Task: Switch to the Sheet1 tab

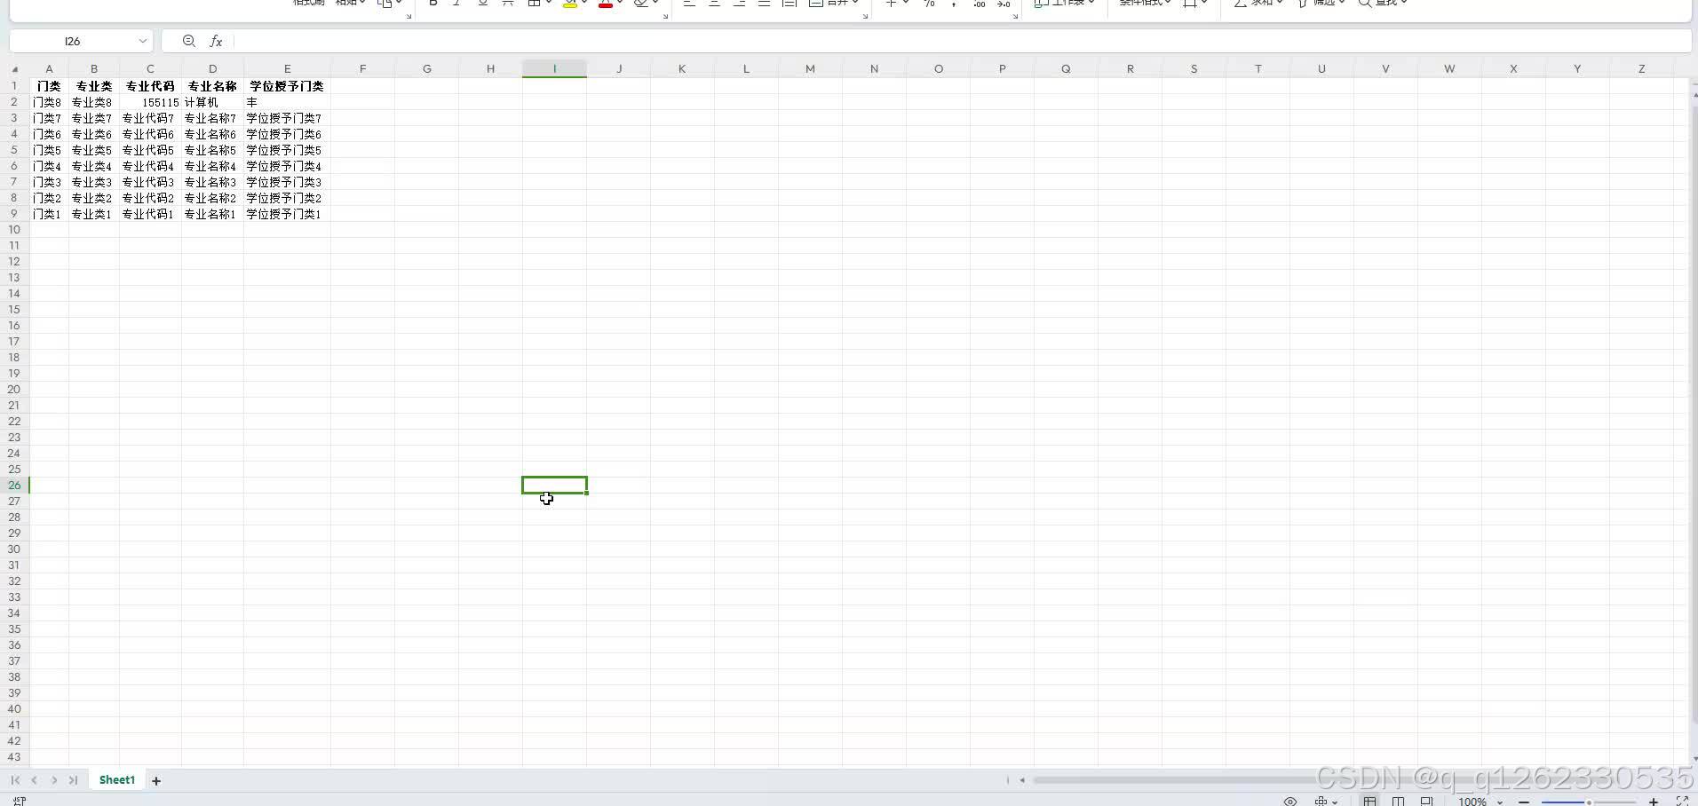Action: 117,780
